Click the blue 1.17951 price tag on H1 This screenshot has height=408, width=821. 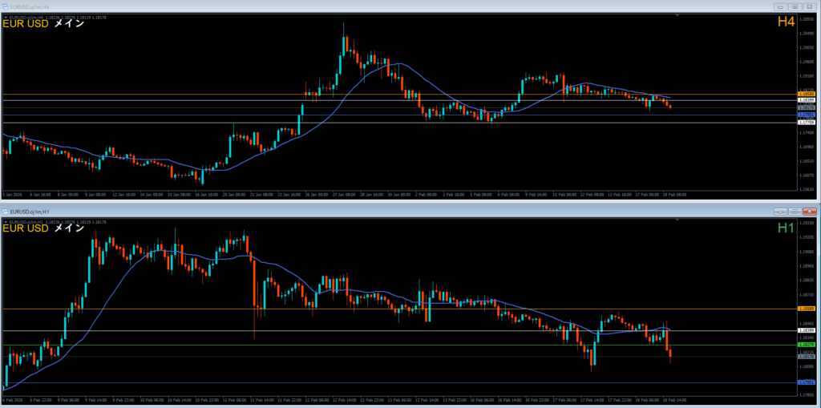tap(807, 382)
